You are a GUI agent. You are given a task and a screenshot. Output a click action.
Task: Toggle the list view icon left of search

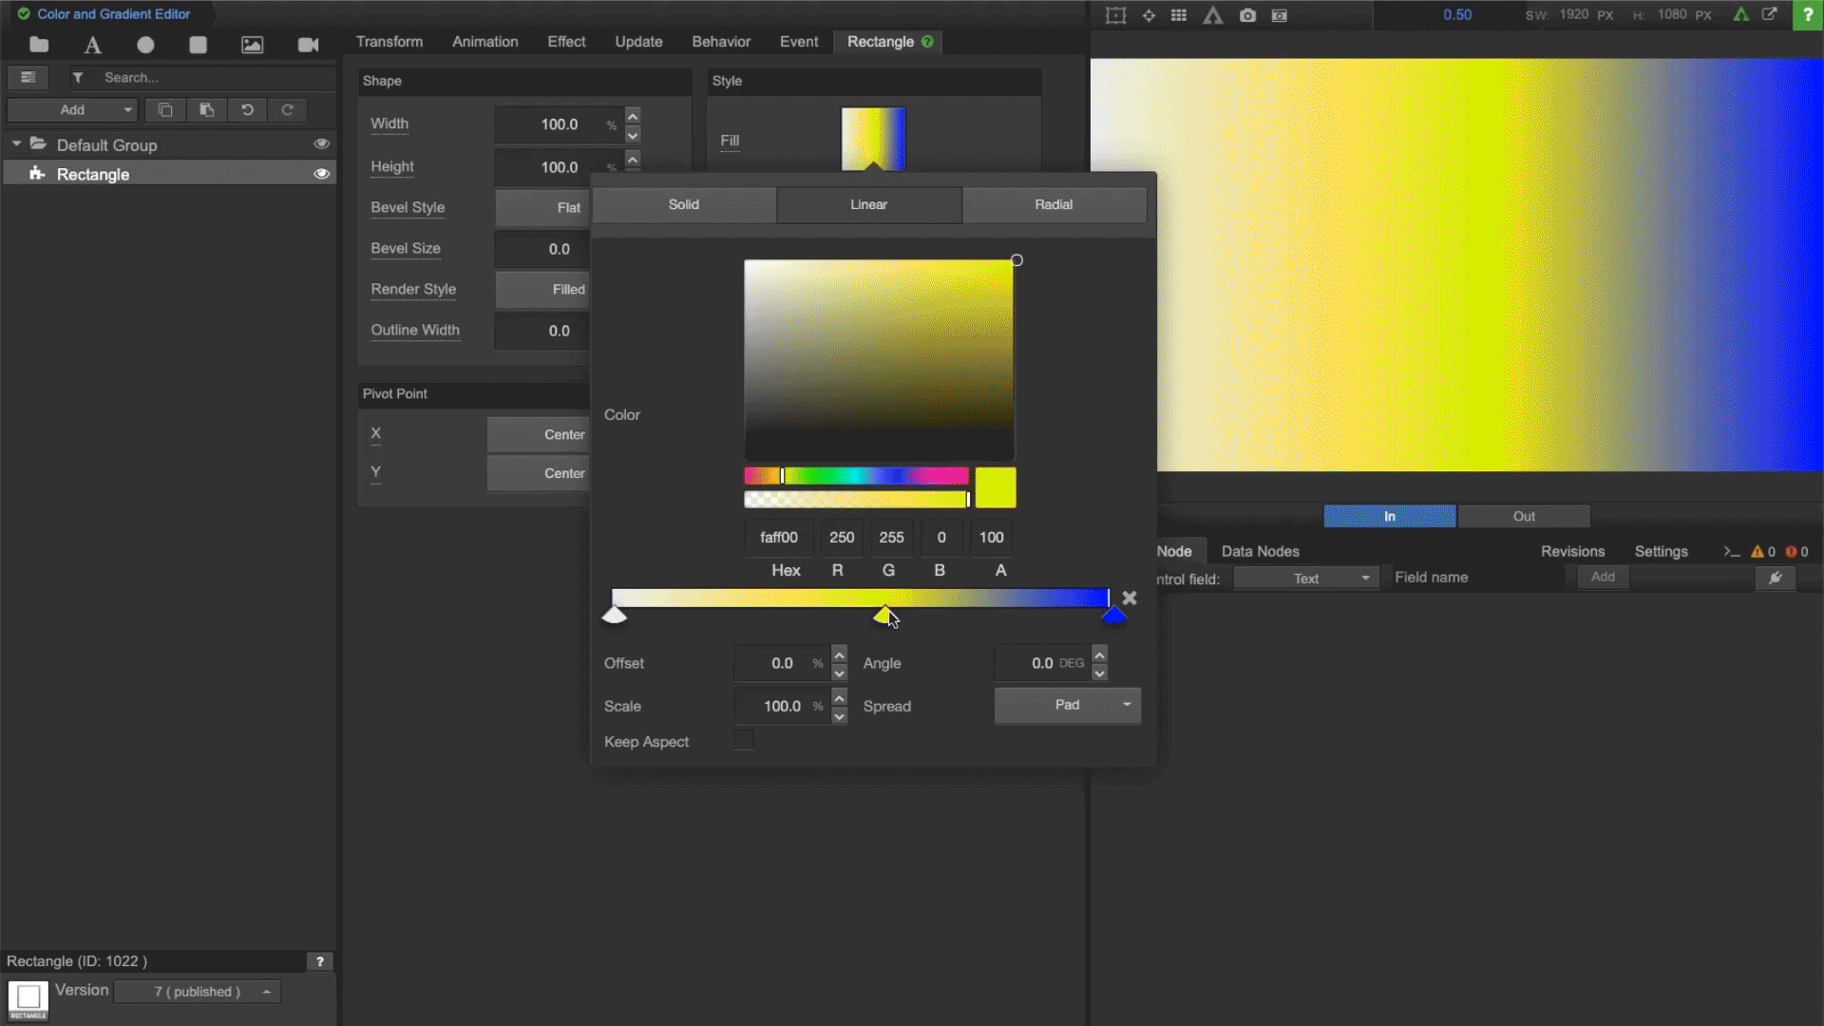(28, 78)
